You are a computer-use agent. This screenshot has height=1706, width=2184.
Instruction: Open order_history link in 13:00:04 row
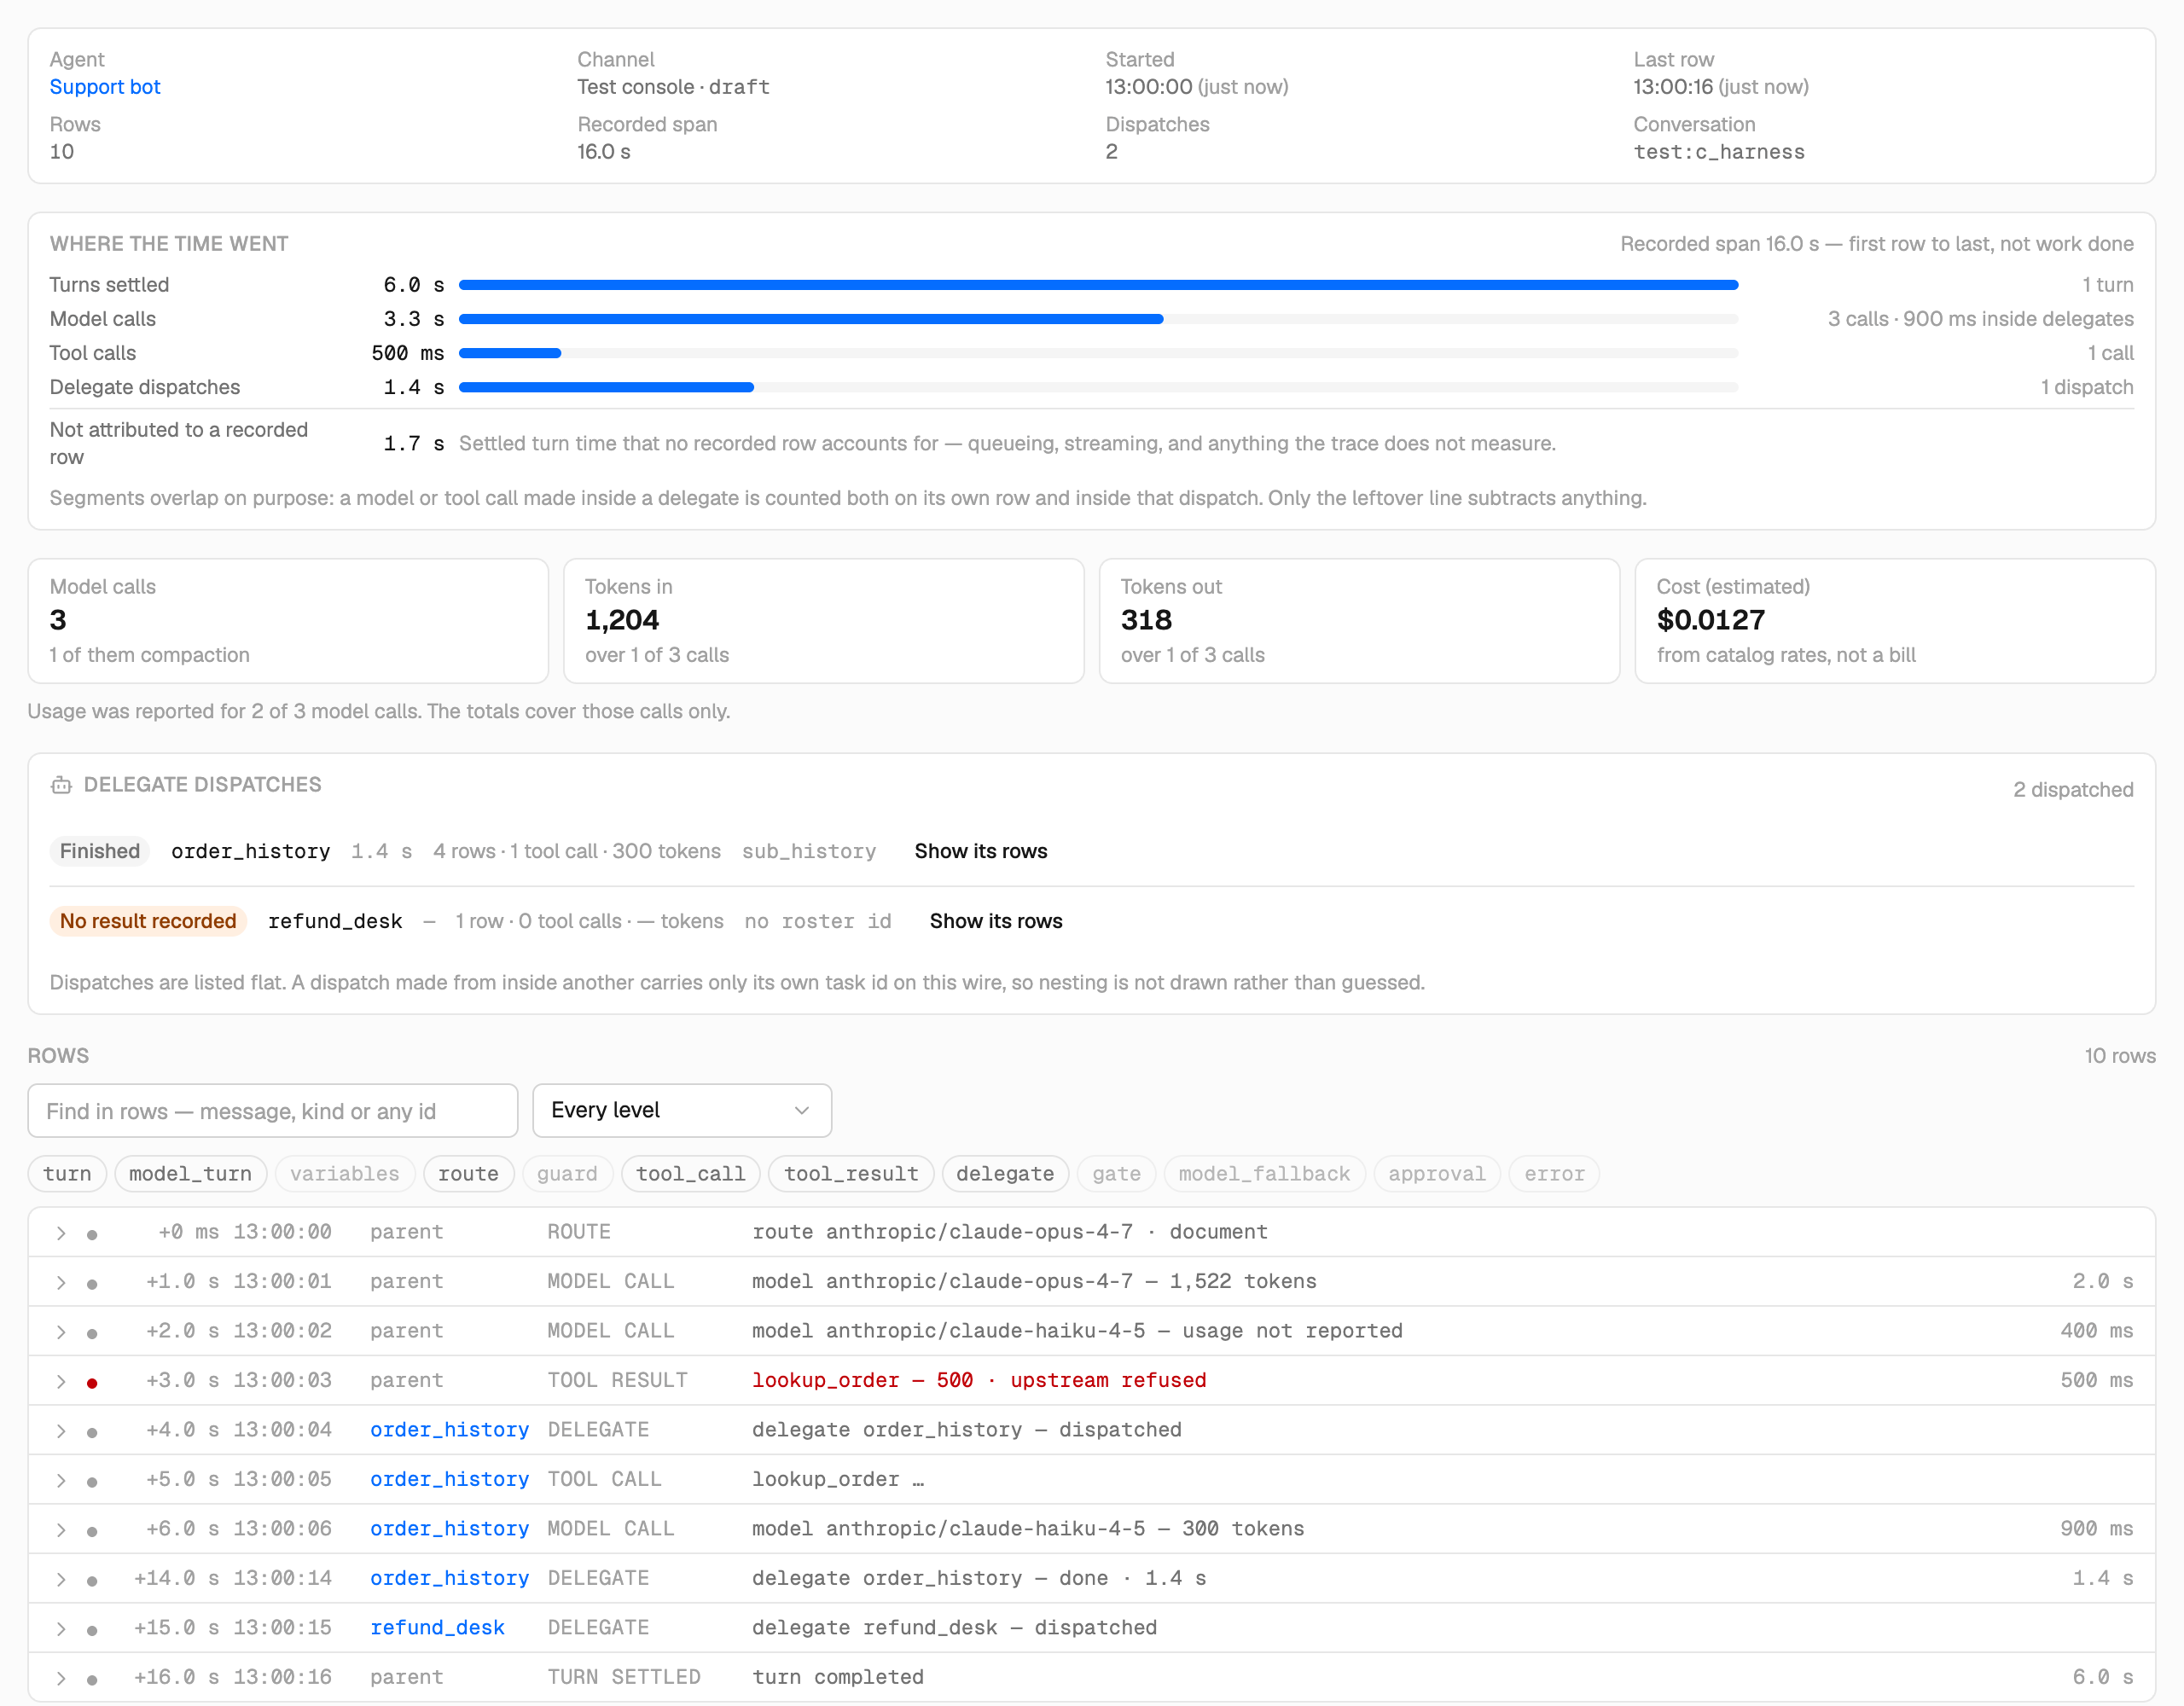pos(449,1430)
